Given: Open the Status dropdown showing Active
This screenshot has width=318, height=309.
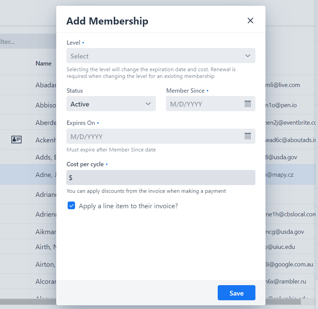Looking at the screenshot, I should click(x=111, y=104).
